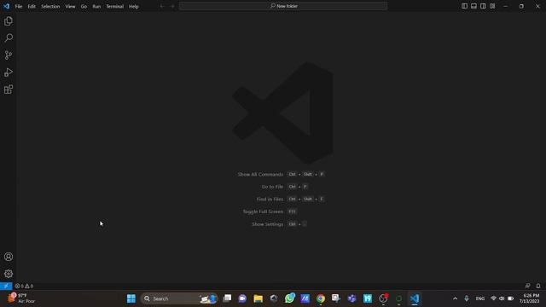Open notifications bell in status bar
The height and width of the screenshot is (307, 546).
(538, 286)
